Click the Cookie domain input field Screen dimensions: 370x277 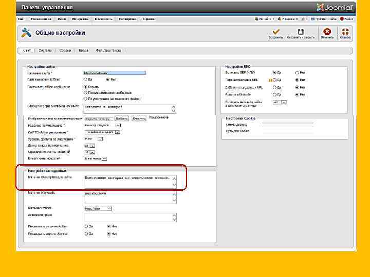288,125
